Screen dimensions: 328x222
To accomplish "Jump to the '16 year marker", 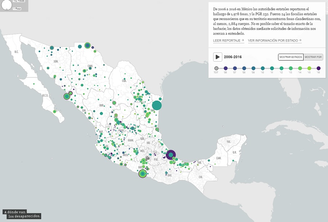I will (319, 68).
